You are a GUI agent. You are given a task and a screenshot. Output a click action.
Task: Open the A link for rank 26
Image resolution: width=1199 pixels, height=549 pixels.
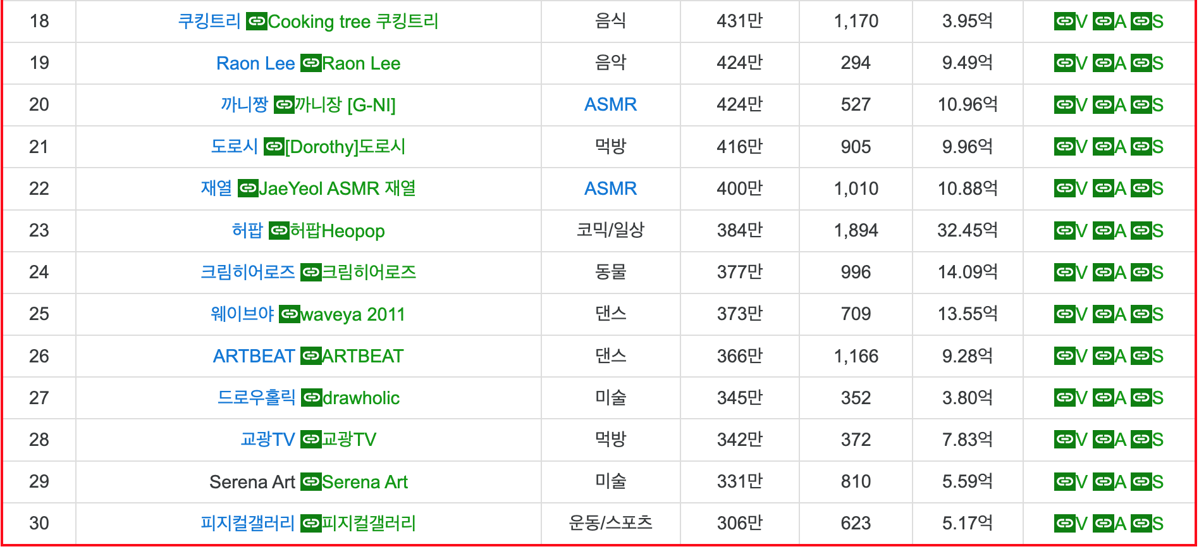(1109, 356)
